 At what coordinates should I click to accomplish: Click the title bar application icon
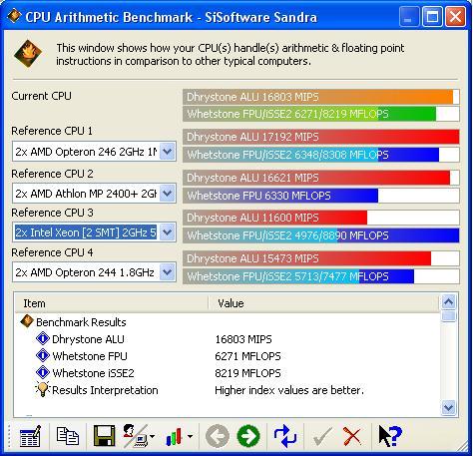click(x=14, y=16)
